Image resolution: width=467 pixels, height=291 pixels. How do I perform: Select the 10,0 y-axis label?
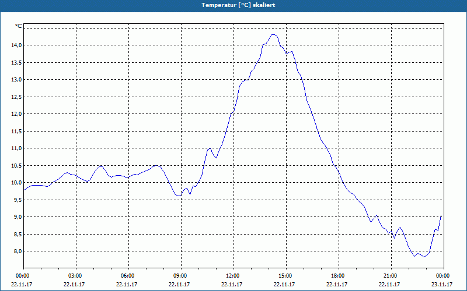point(16,182)
